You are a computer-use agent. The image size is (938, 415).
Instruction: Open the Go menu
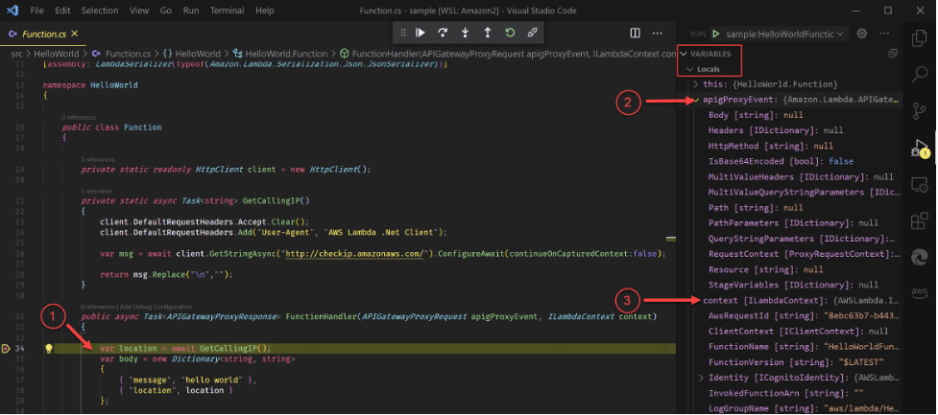click(x=166, y=11)
